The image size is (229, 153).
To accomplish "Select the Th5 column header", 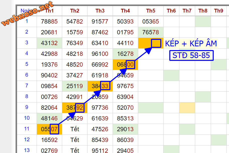I will point(150,11).
